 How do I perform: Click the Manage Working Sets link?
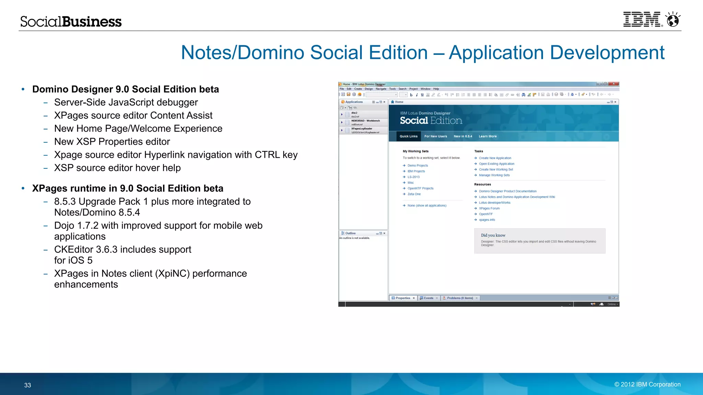pos(494,175)
